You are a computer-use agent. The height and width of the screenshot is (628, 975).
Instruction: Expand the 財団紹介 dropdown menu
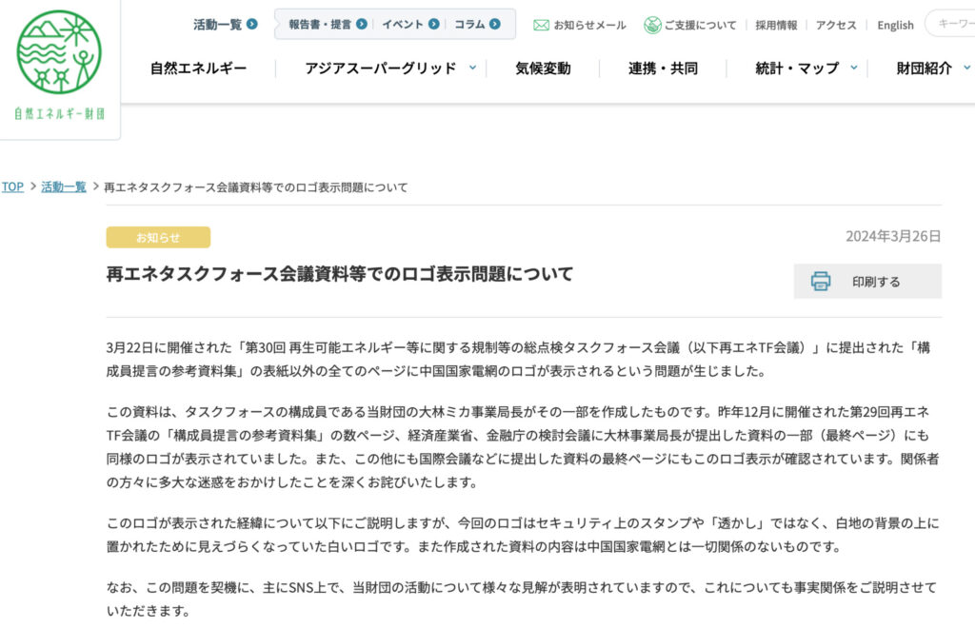pos(965,68)
